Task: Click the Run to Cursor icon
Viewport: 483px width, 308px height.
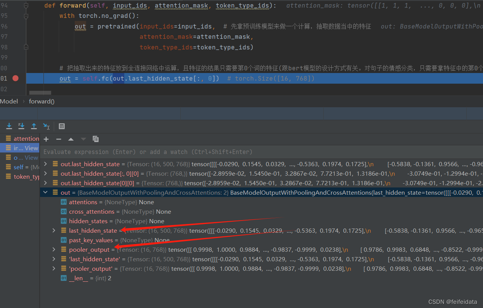Action: coord(46,126)
